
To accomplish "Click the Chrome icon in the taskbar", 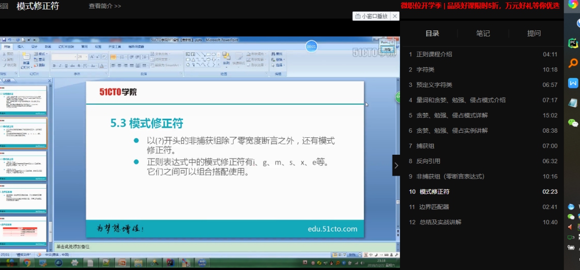I will tap(27, 263).
